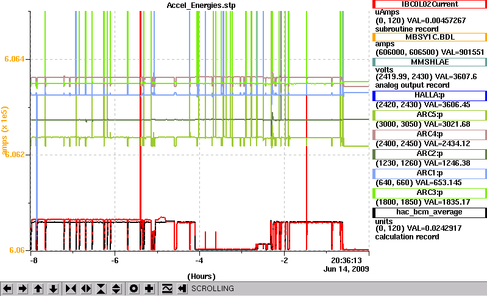
Task: Select the ARC5:p legend entry
Action: 430,115
